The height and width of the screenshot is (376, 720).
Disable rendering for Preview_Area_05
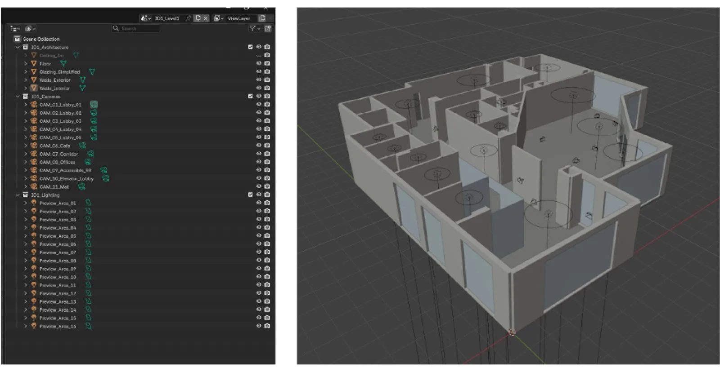[x=267, y=236]
